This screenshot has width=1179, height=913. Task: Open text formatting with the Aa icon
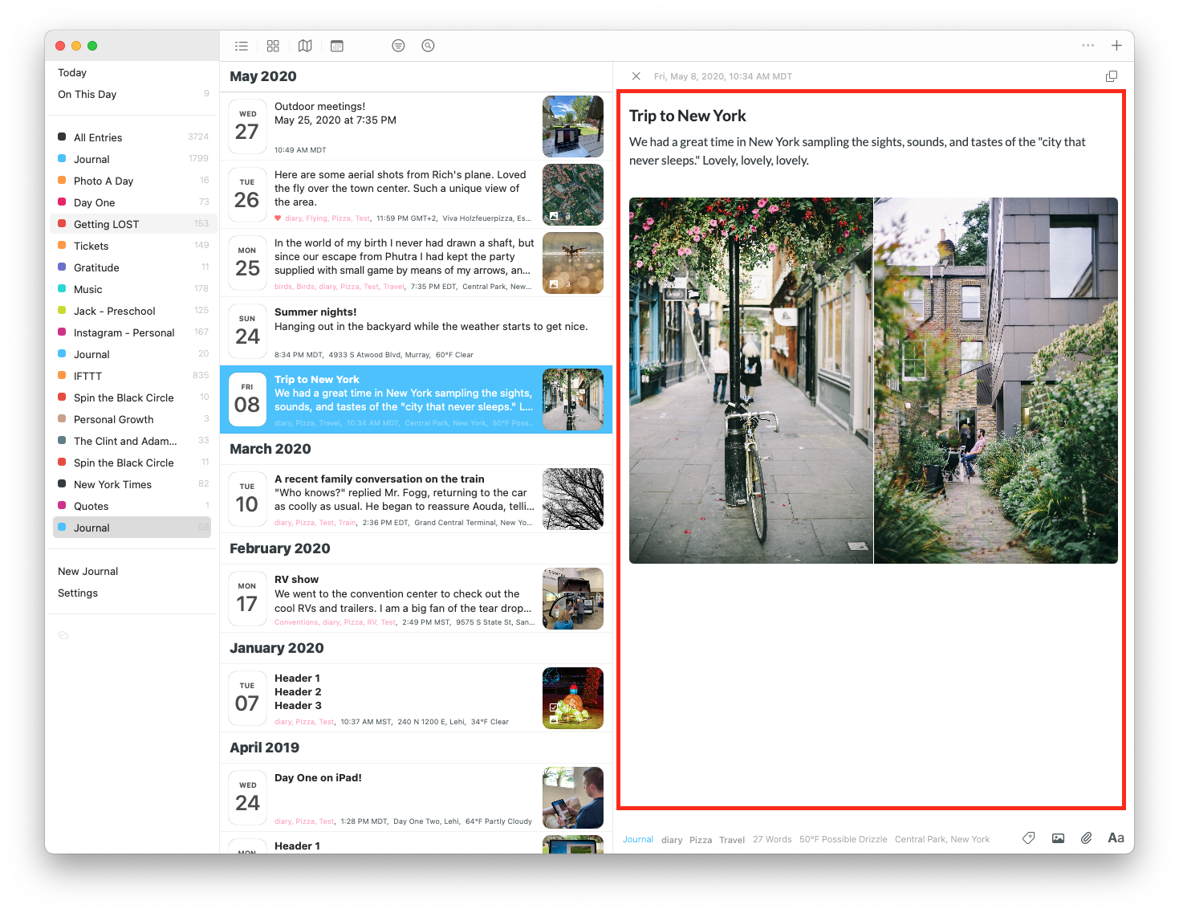[1116, 838]
